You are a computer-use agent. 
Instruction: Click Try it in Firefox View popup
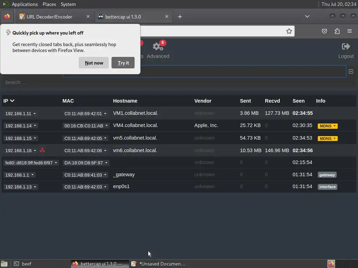pyautogui.click(x=123, y=63)
